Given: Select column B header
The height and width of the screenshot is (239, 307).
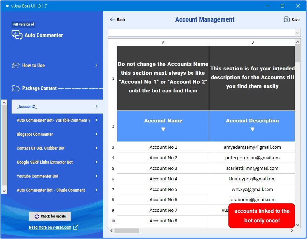Looking at the screenshot, I should [x=252, y=42].
